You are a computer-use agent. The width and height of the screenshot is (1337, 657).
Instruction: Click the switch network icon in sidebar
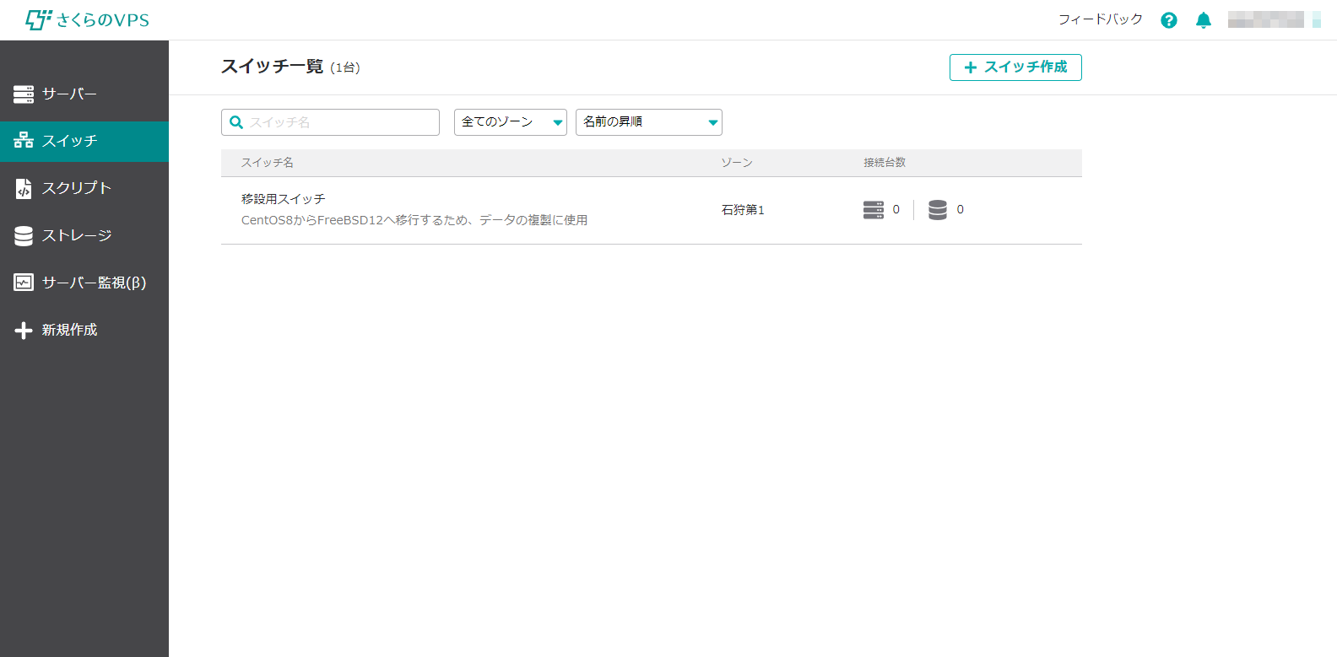(x=24, y=141)
